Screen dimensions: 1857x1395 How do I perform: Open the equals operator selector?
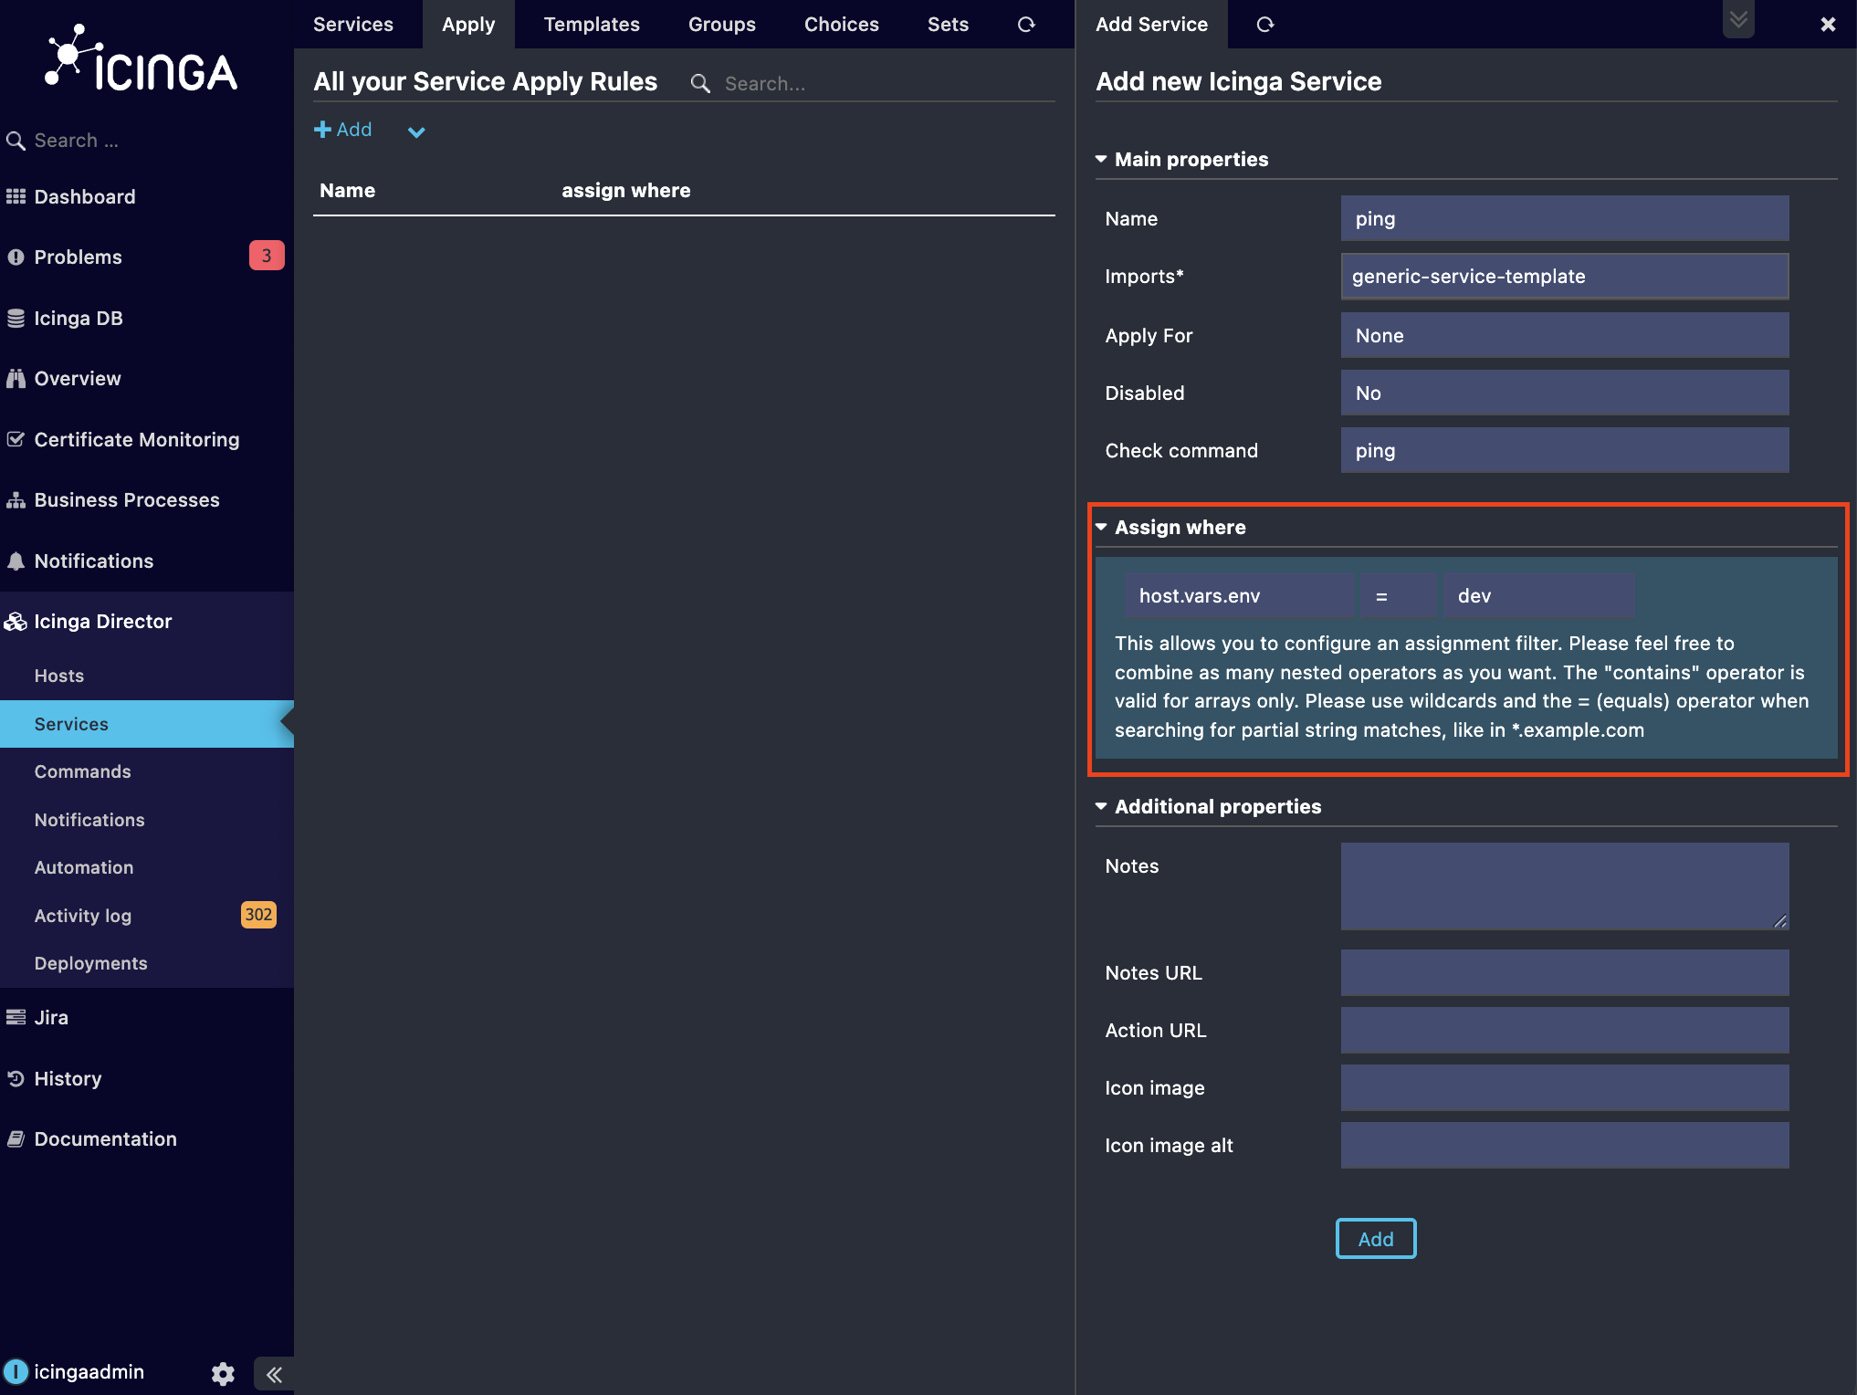click(x=1398, y=595)
